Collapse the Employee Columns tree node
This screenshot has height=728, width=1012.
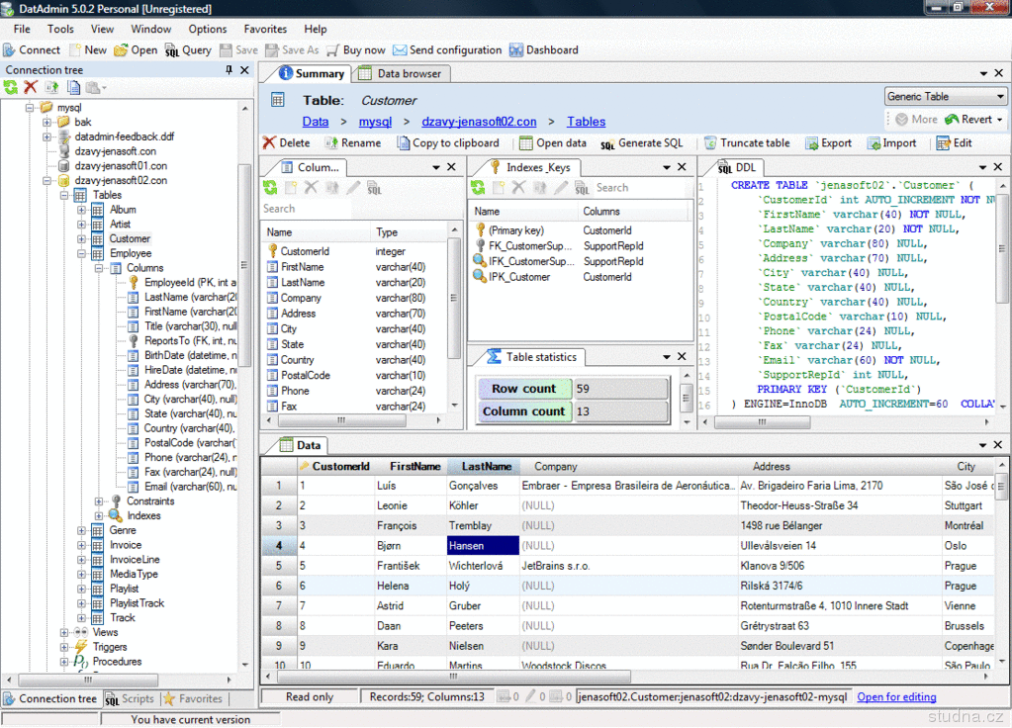point(100,268)
